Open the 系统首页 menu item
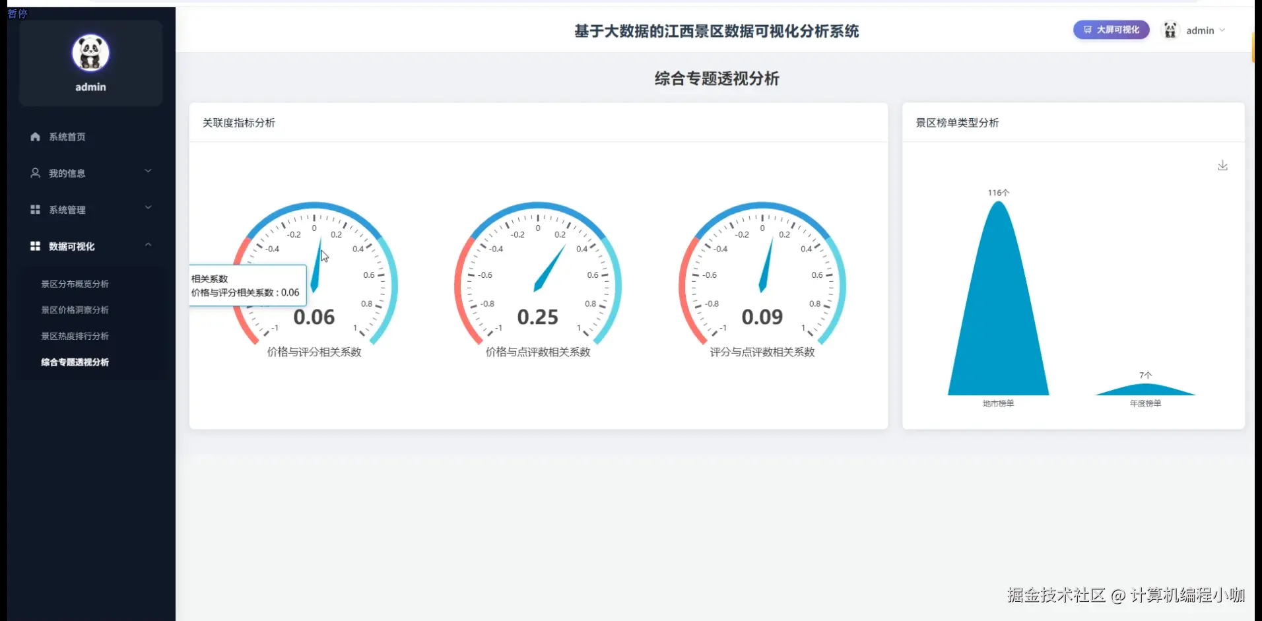Viewport: 1262px width, 621px height. point(91,137)
